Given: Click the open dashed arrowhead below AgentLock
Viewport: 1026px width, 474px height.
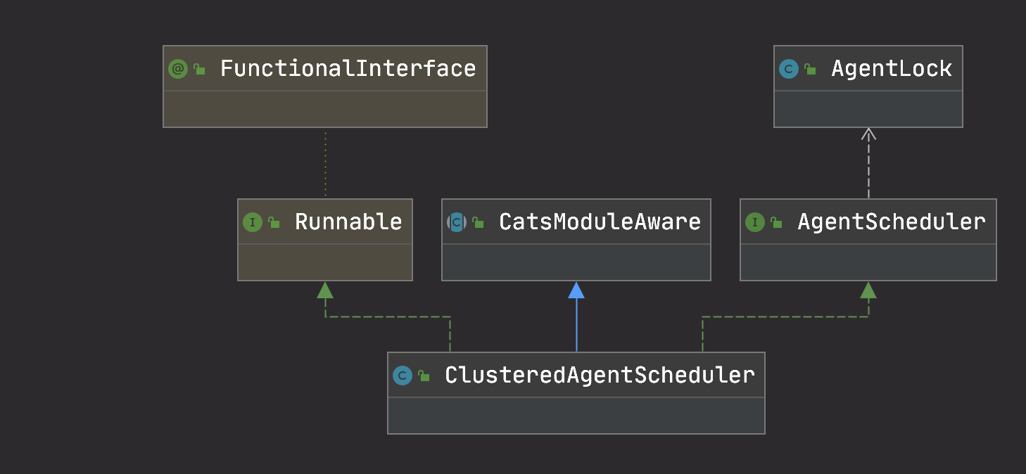Looking at the screenshot, I should click(x=868, y=134).
